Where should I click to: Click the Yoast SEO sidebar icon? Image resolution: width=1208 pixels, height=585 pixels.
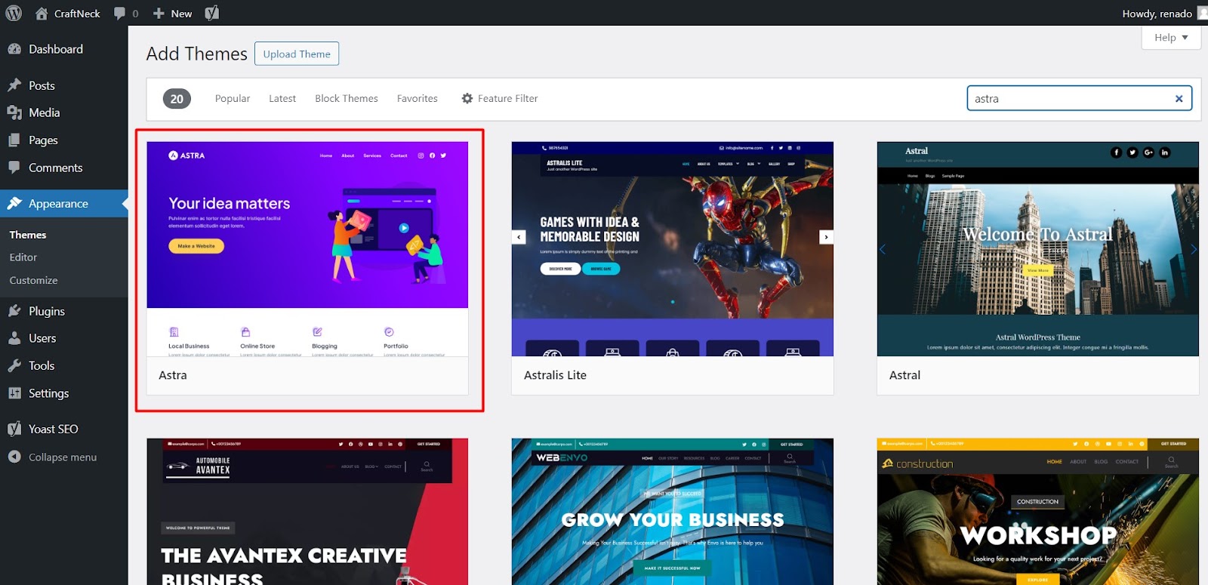[x=14, y=429]
